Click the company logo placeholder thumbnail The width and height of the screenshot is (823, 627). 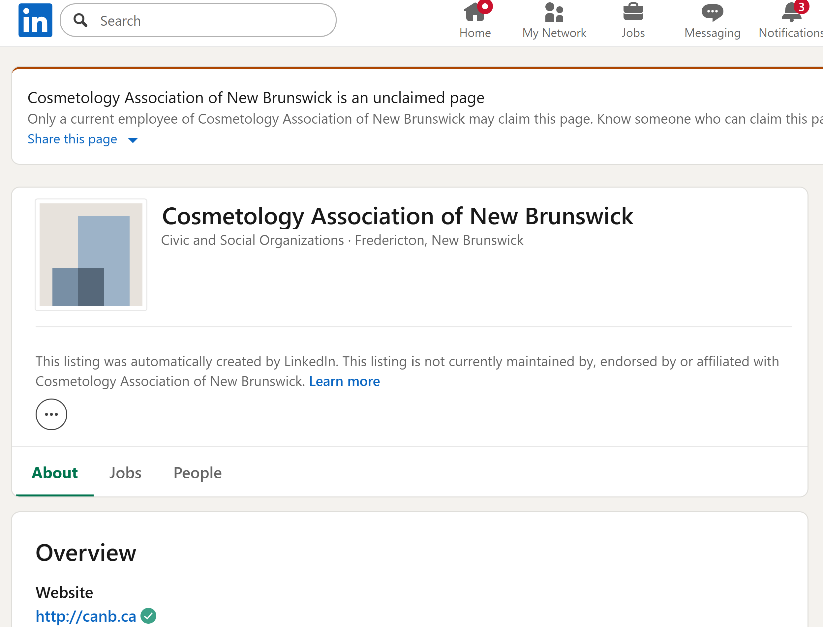[91, 255]
